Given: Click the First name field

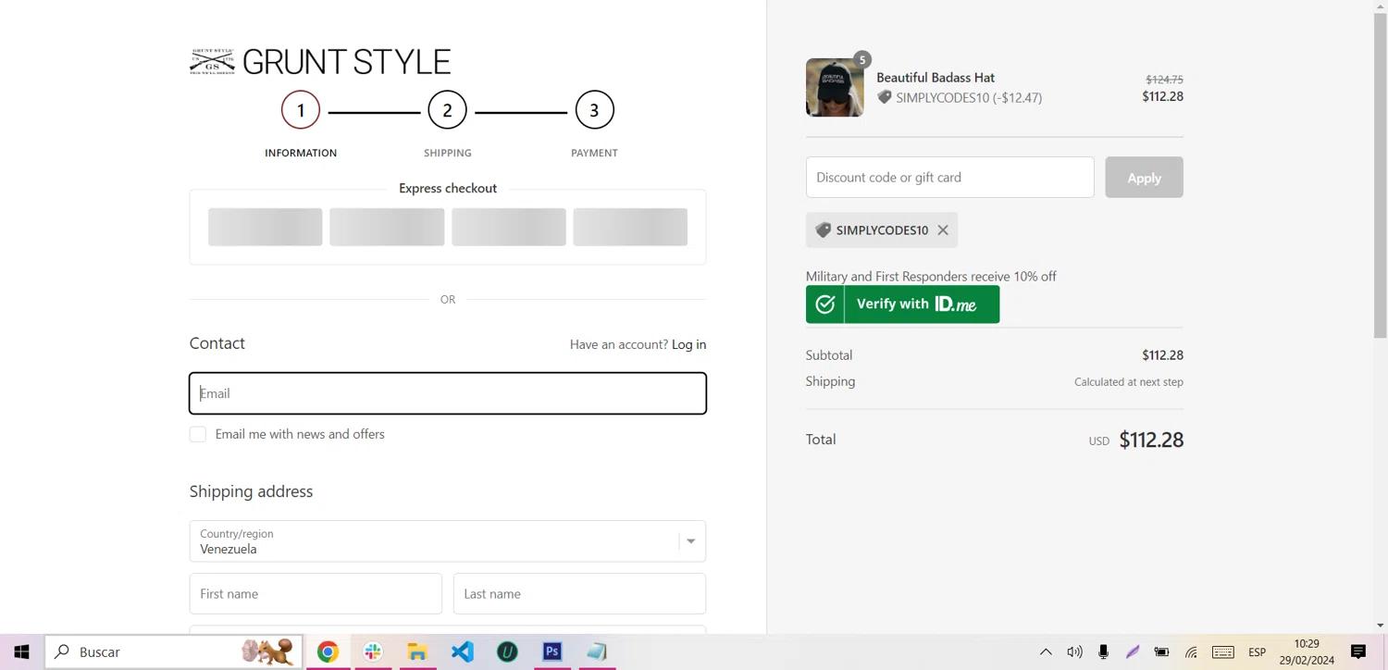Looking at the screenshot, I should tap(316, 594).
